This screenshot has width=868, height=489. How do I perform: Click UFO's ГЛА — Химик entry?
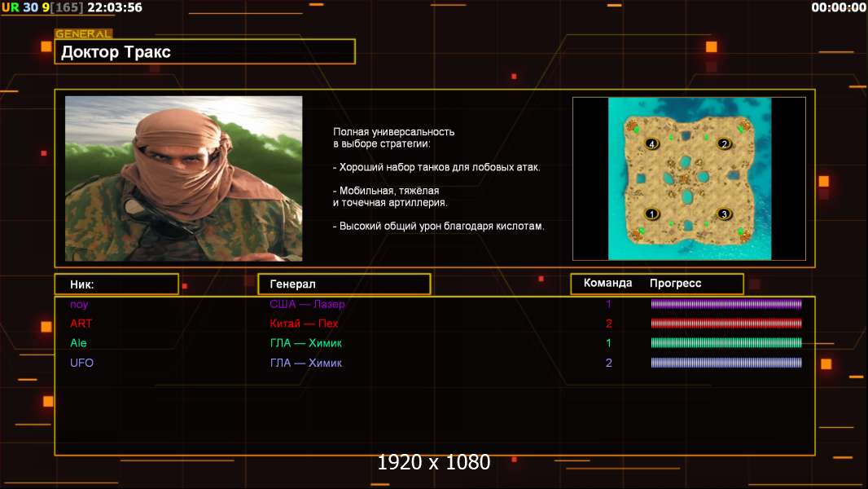point(305,363)
